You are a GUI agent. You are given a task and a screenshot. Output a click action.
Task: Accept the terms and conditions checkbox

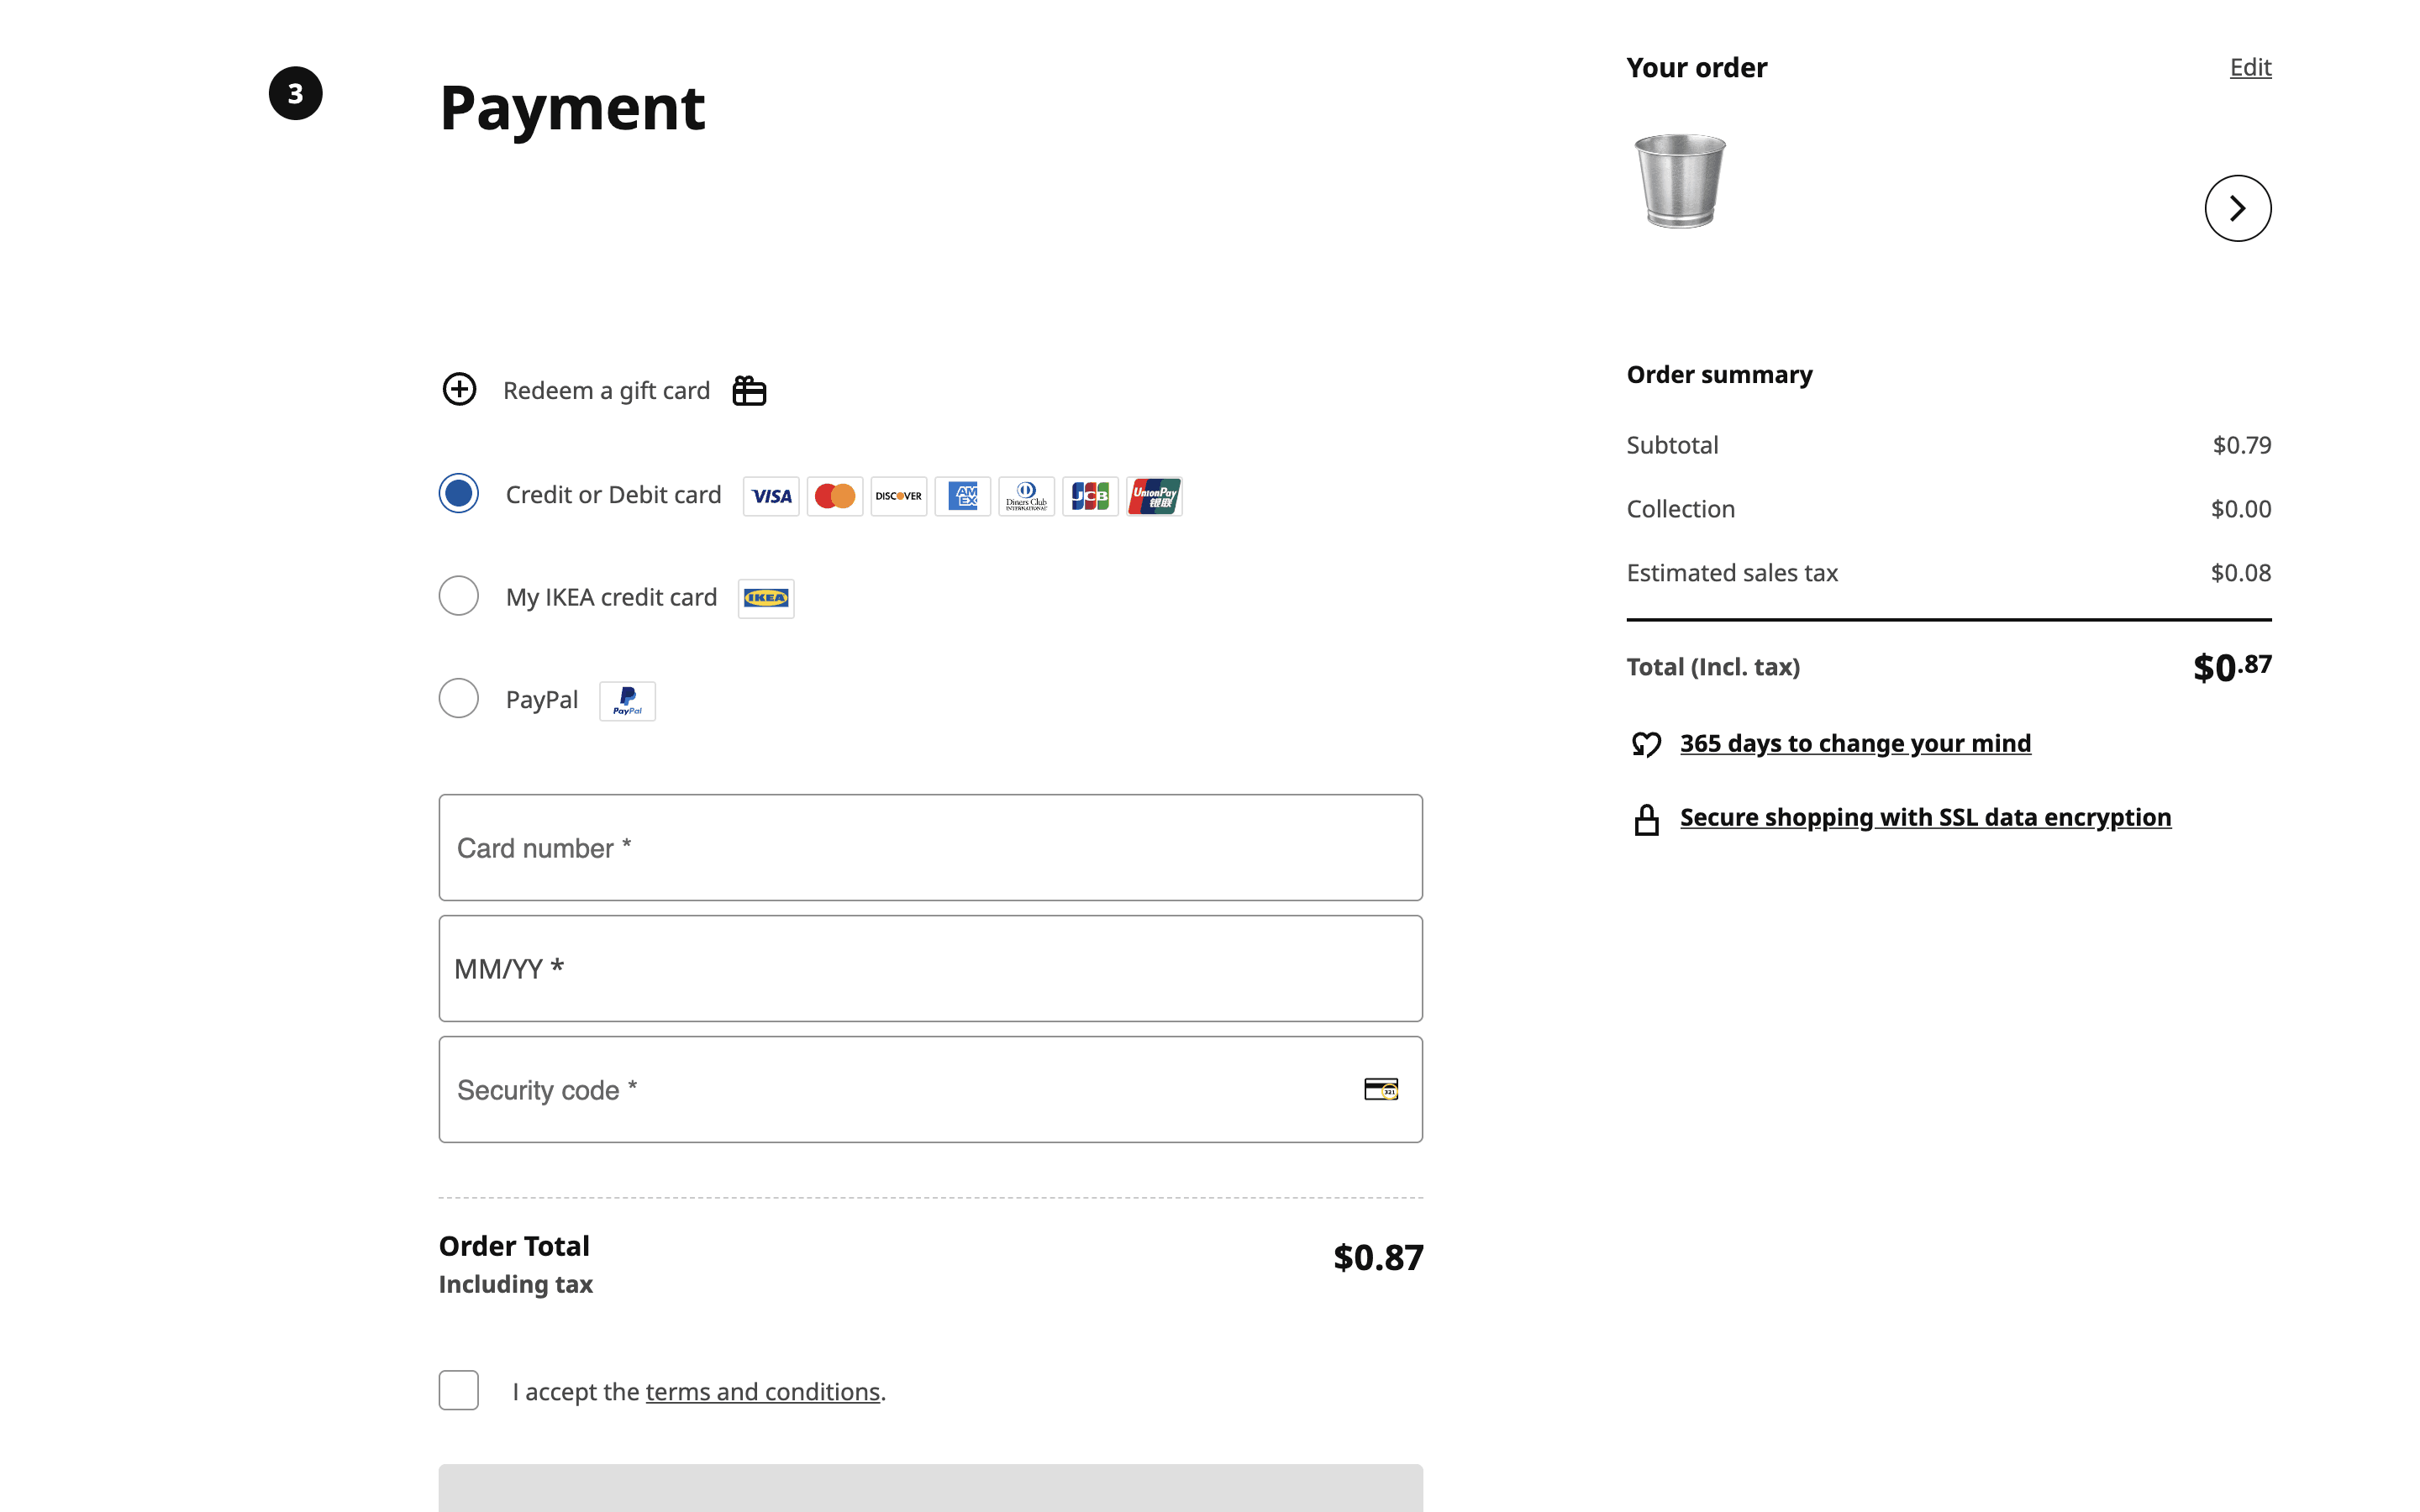459,1390
